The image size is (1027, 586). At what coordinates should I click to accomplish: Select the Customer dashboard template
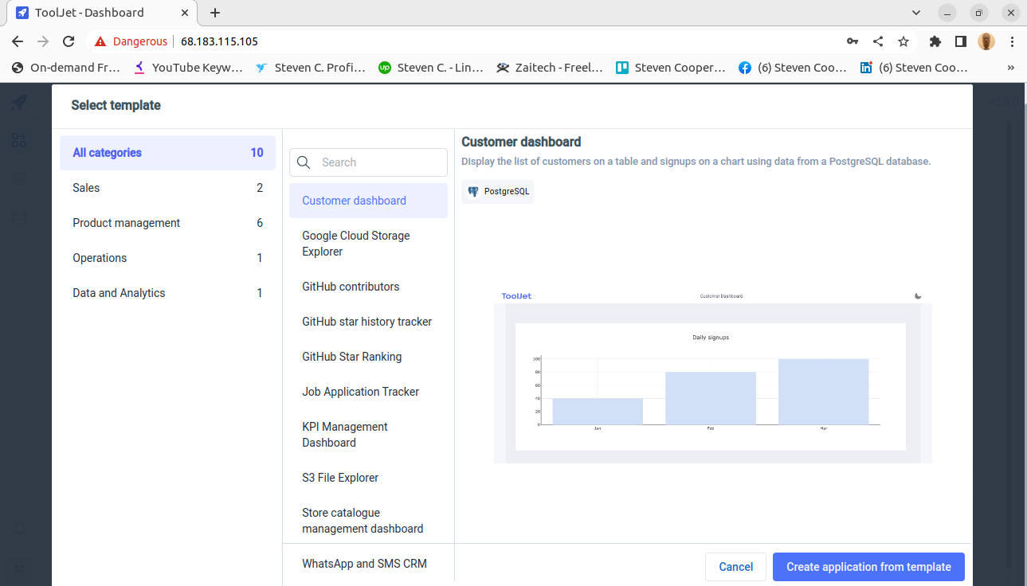coord(368,201)
